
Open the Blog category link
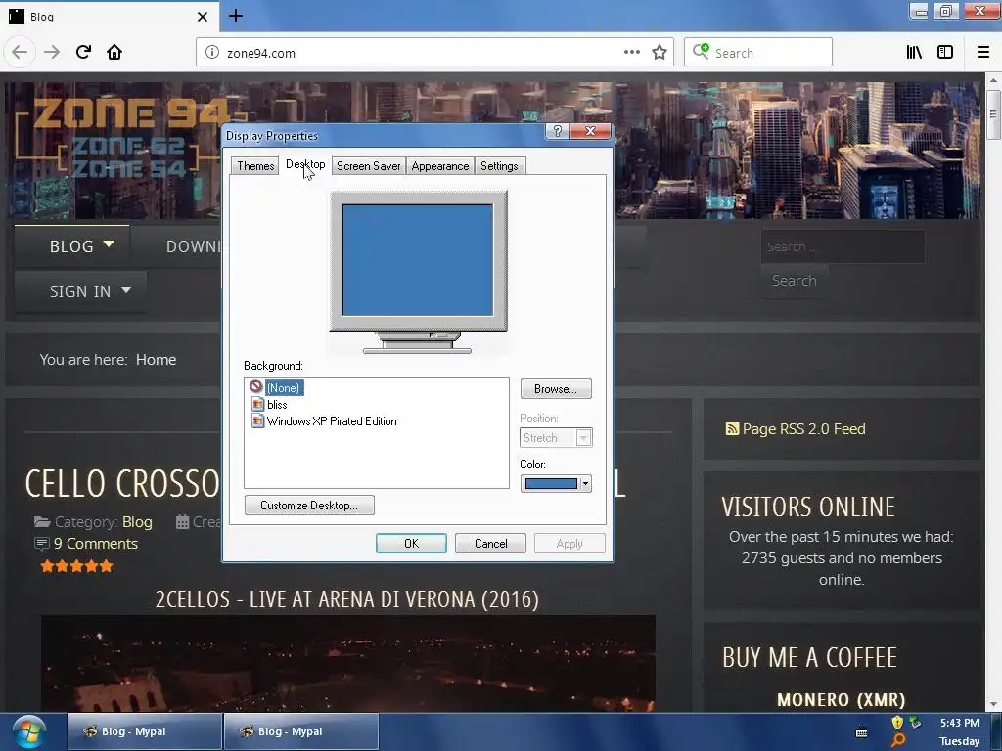137,522
